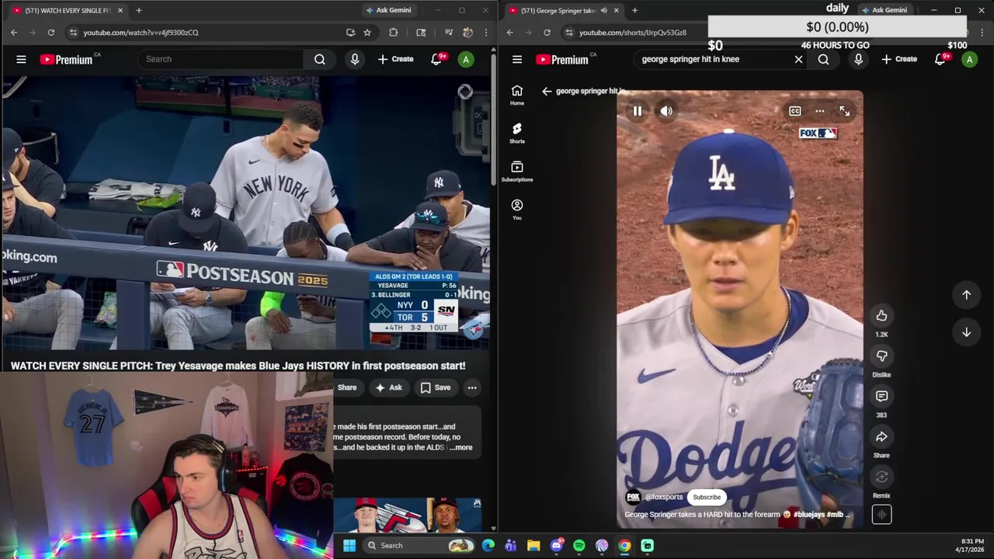Expand the short to fullscreen

[x=844, y=111]
